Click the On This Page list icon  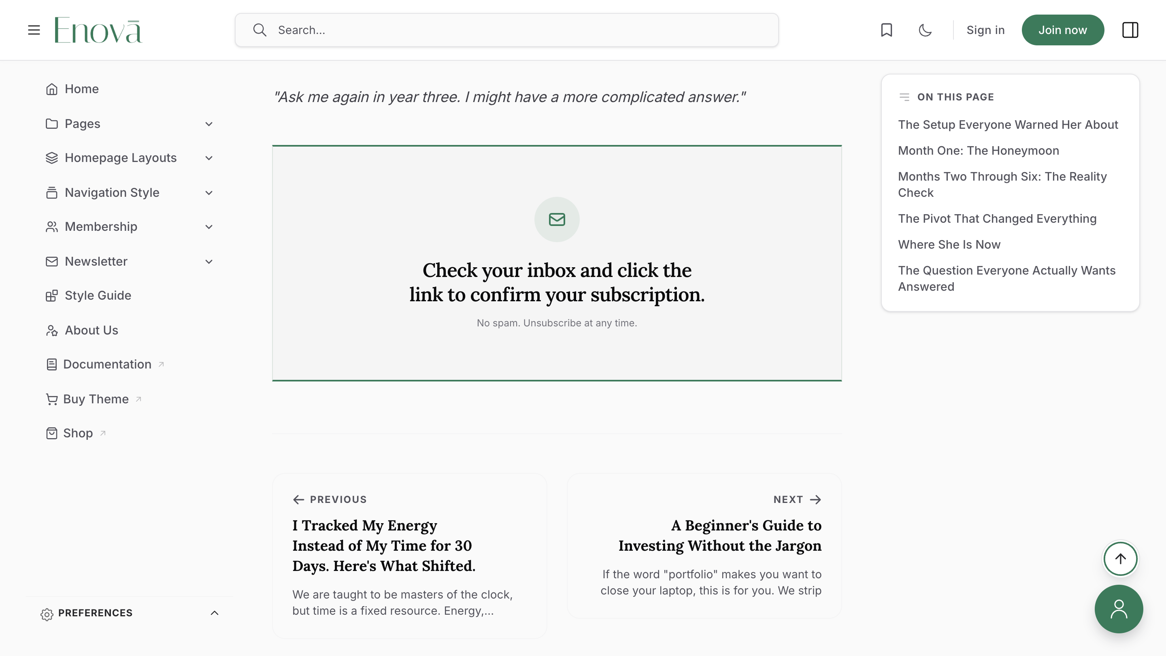coord(904,97)
